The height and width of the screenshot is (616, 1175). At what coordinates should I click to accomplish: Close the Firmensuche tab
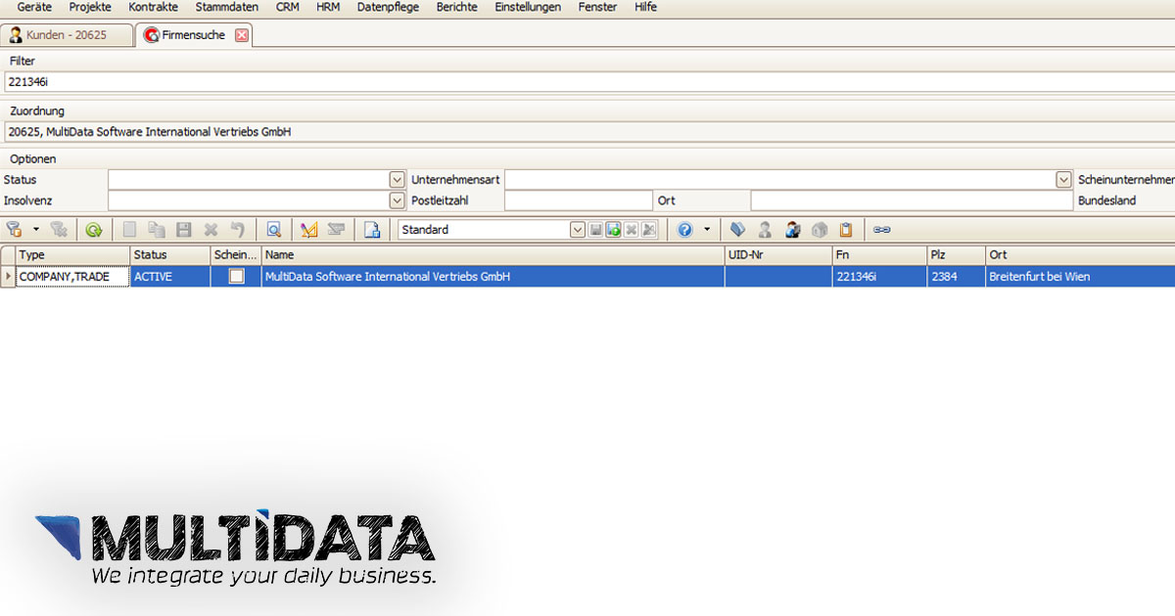241,35
